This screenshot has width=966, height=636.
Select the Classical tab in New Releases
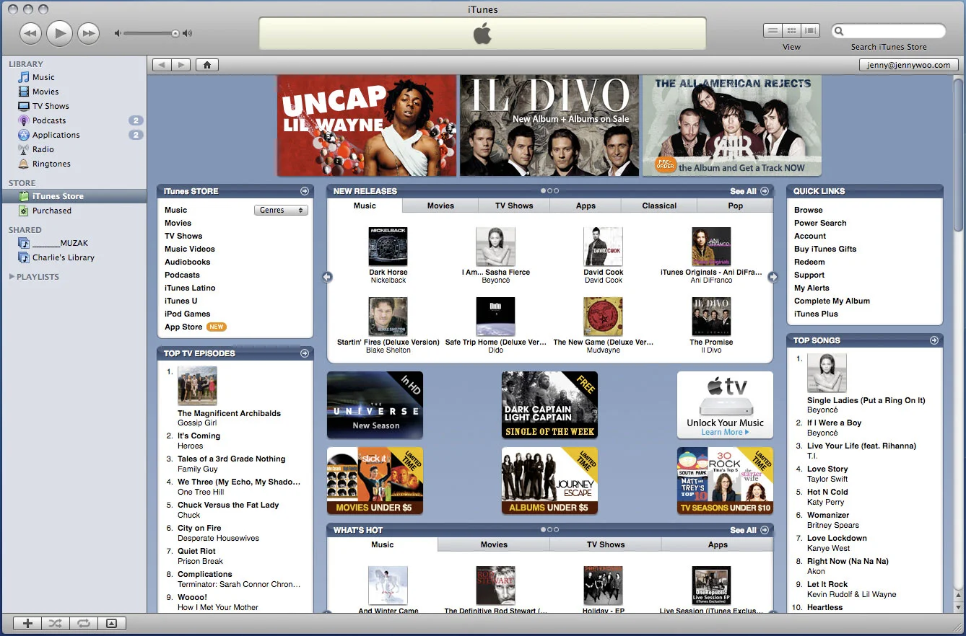tap(659, 206)
